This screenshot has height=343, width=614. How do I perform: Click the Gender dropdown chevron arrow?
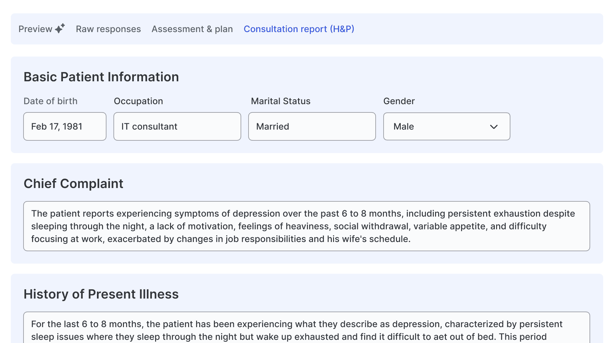click(494, 127)
